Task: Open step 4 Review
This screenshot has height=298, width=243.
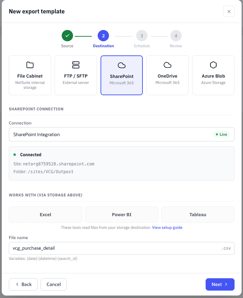Action: click(x=176, y=36)
